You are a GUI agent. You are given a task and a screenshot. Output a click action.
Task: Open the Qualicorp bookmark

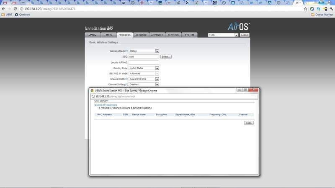coord(23,15)
